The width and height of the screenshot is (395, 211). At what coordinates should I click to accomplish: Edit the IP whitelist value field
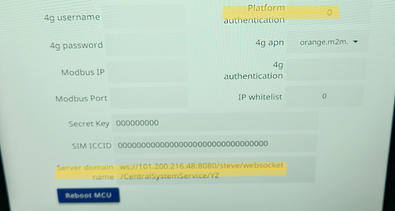[324, 96]
